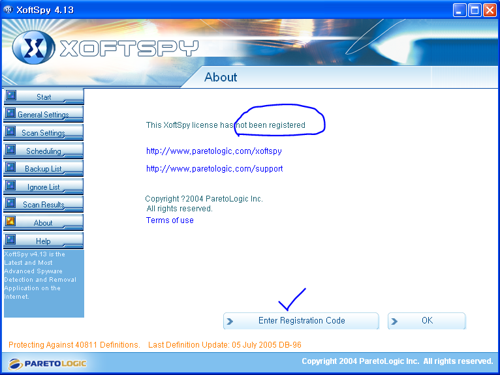Click the orange icon beside About
Viewport: 500px width, 375px height.
10,222
